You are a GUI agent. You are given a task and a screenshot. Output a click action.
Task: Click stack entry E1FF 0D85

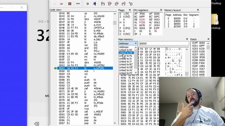199,43
